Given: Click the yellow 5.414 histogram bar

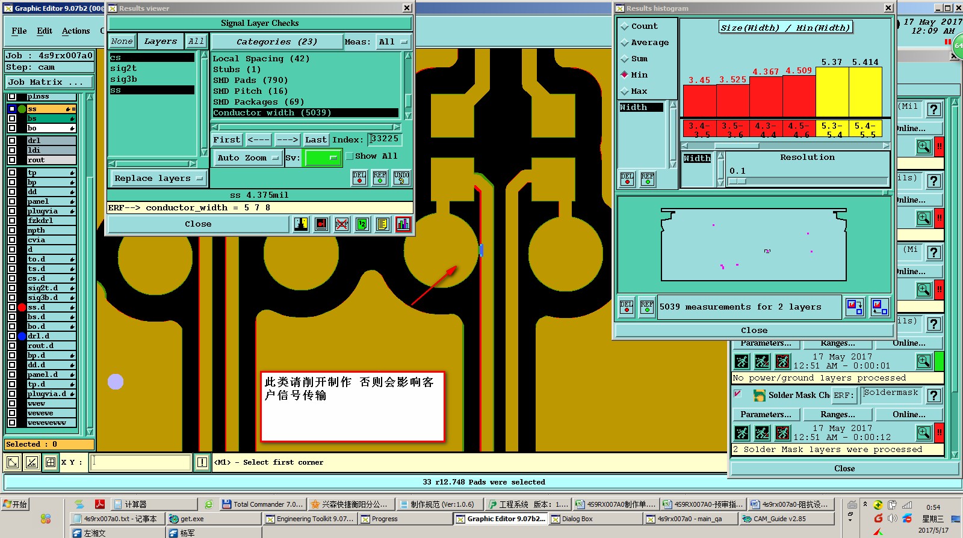Looking at the screenshot, I should coord(865,92).
